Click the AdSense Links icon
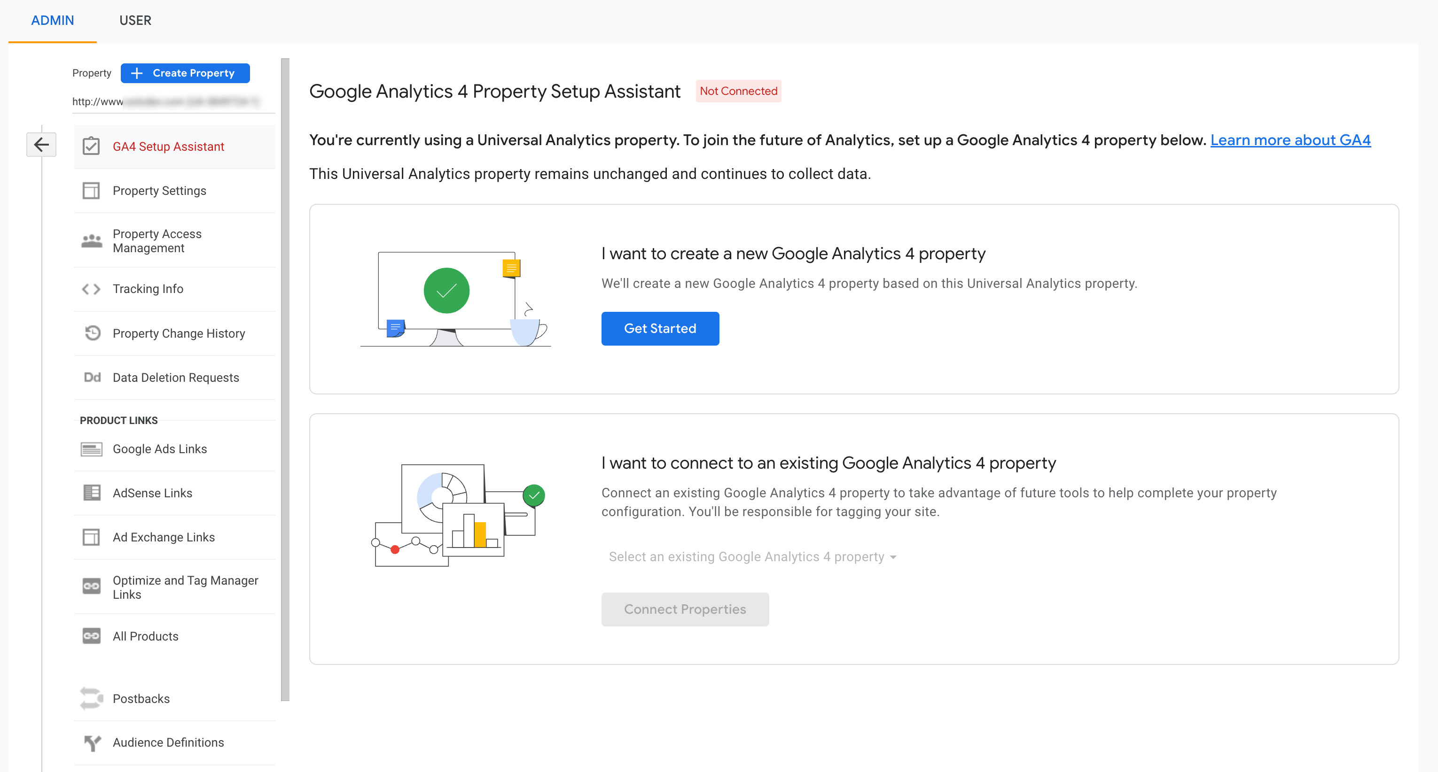 [92, 493]
